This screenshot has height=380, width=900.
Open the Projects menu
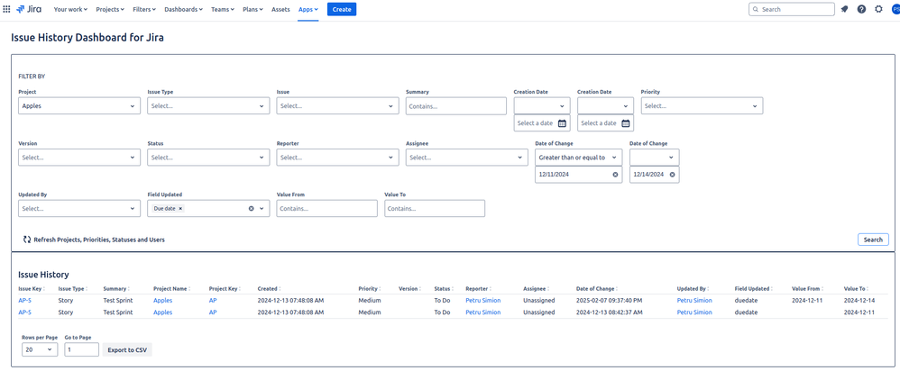click(x=110, y=9)
